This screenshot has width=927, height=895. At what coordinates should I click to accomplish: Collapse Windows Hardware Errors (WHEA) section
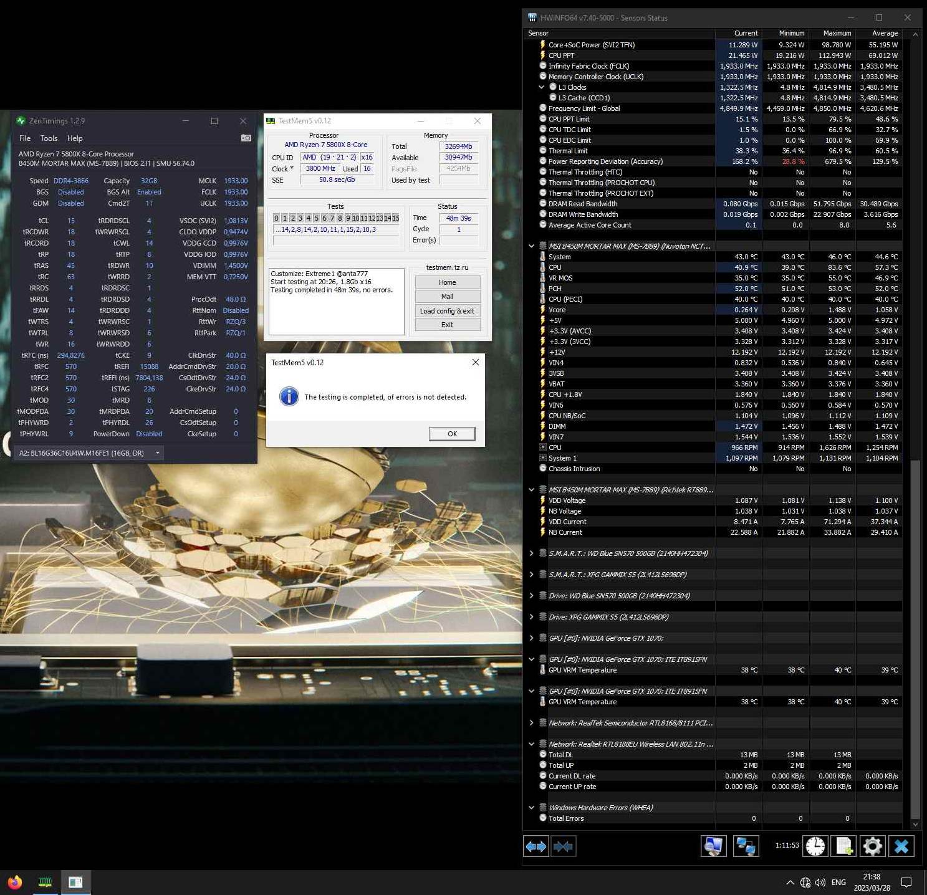pos(531,808)
